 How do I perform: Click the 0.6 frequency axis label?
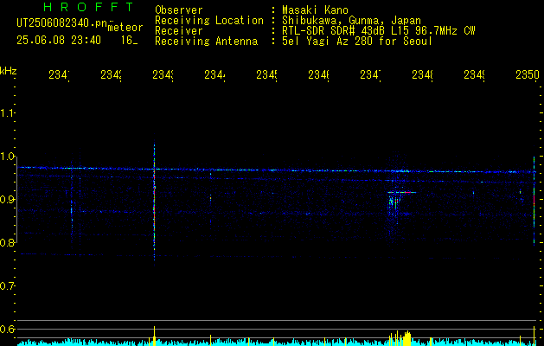(7, 330)
